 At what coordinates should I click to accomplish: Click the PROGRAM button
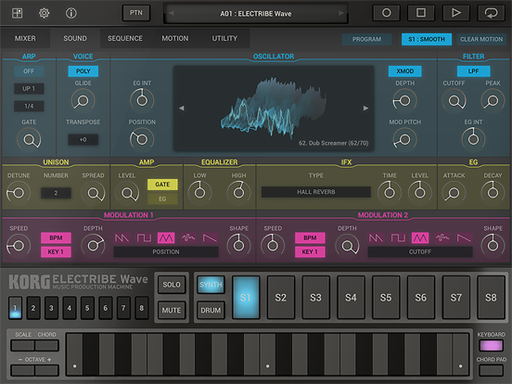366,39
